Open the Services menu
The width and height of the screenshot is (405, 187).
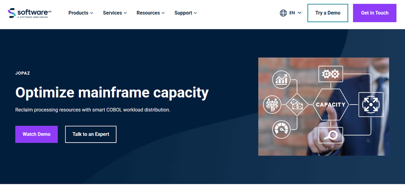115,13
